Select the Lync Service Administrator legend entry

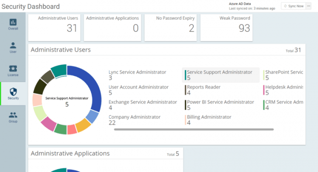coord(137,75)
